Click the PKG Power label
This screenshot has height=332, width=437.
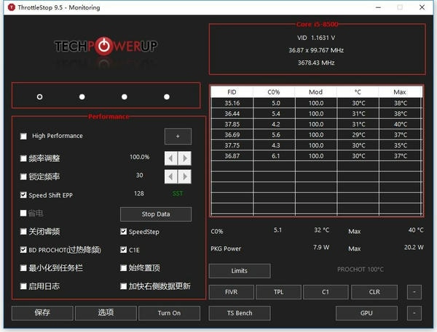coord(226,248)
